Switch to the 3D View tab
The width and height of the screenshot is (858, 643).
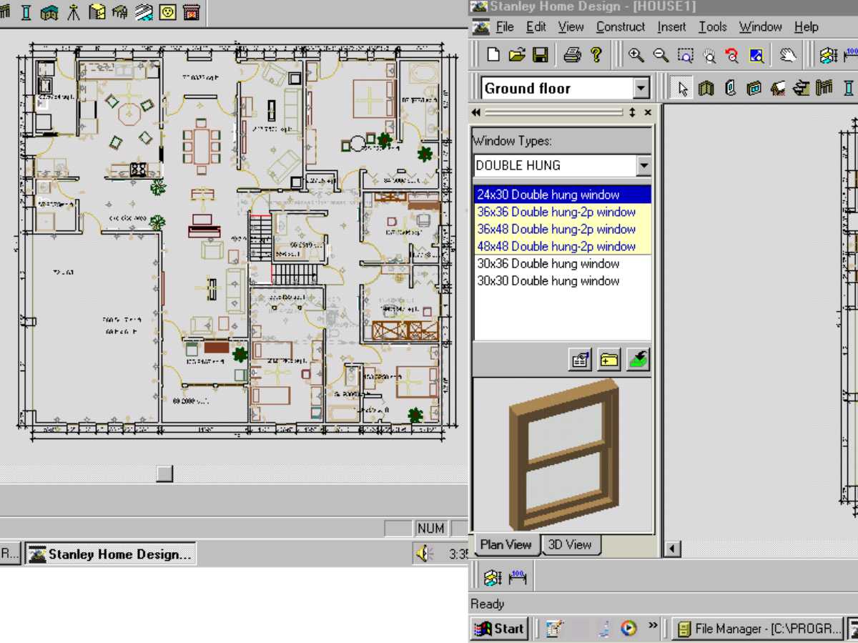[x=569, y=544]
